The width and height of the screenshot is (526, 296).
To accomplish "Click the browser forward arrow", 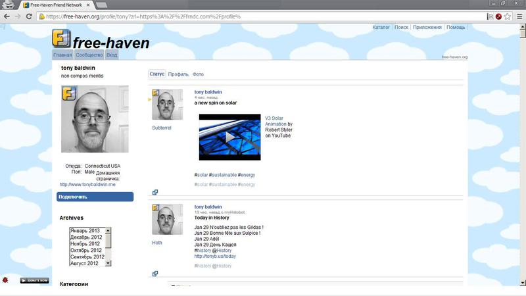I will 18,16.
